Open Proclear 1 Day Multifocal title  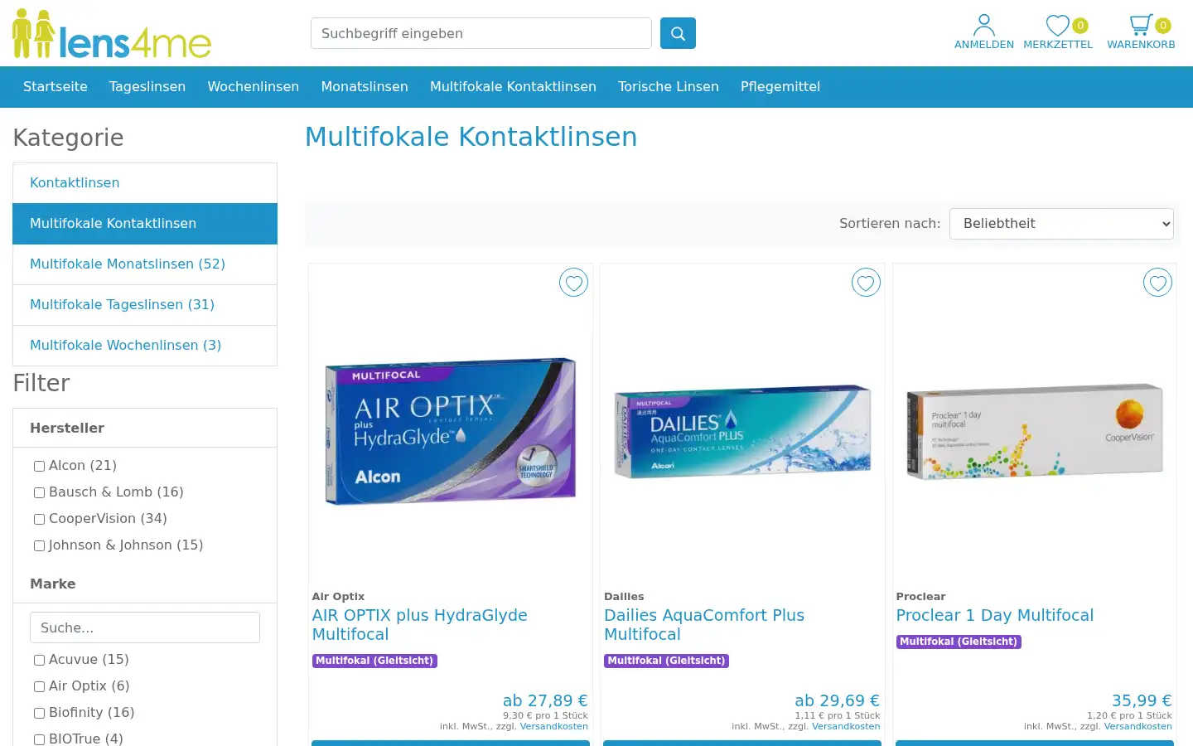pyautogui.click(x=995, y=616)
